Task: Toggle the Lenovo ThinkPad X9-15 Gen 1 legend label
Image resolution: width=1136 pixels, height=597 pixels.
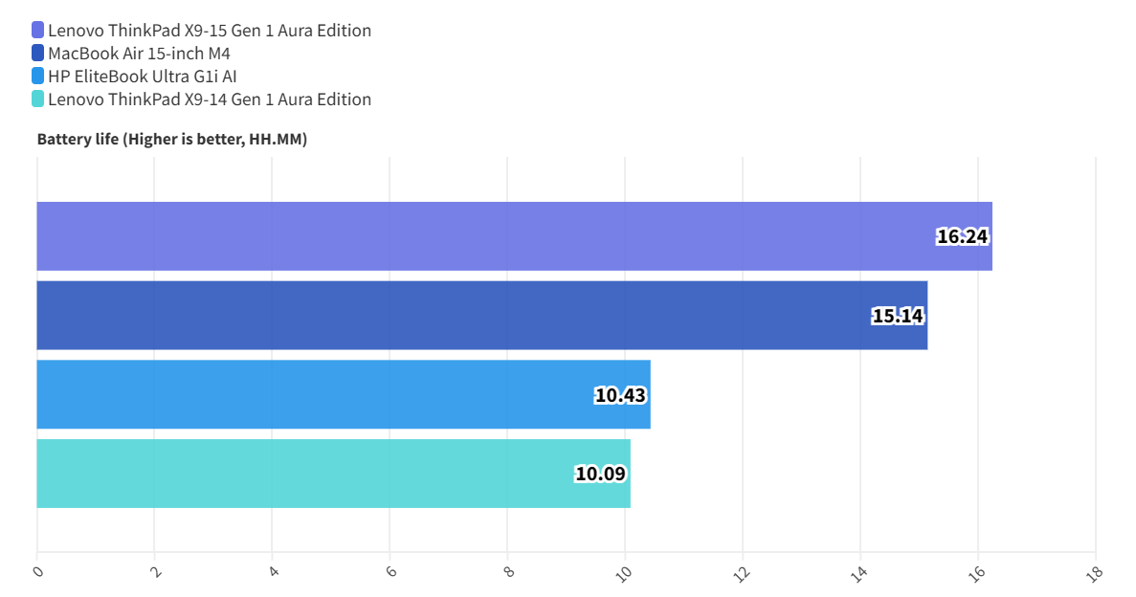Action: [210, 31]
